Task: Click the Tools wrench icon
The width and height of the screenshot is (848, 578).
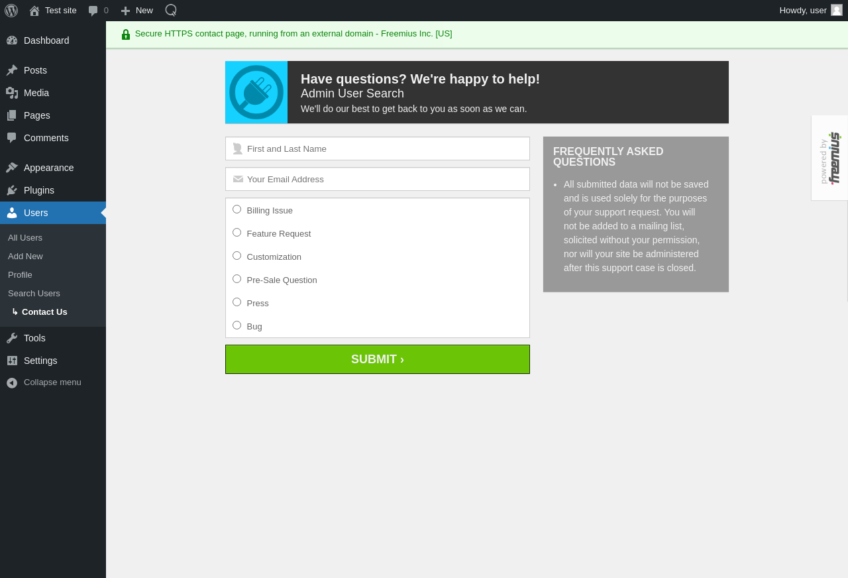Action: coord(12,338)
